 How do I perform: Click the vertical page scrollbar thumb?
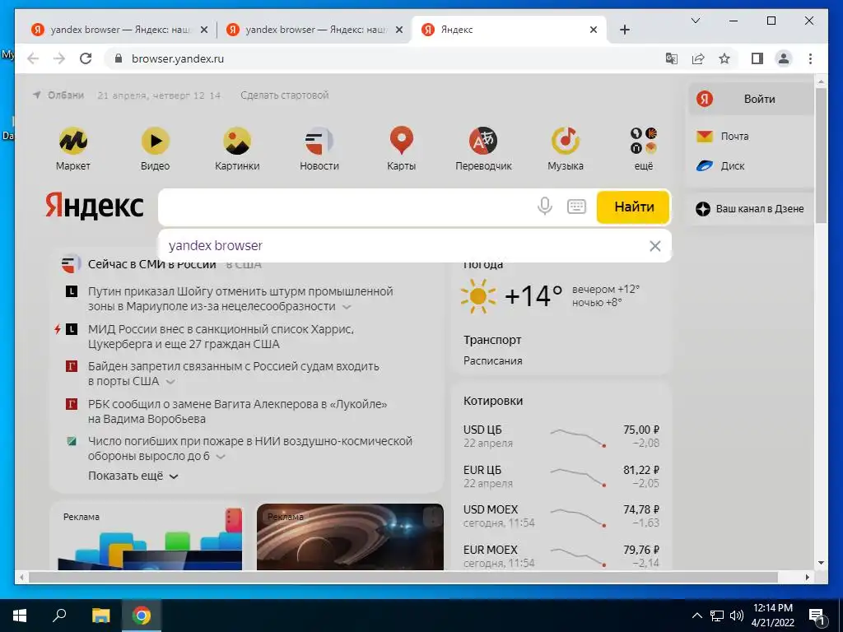821,156
